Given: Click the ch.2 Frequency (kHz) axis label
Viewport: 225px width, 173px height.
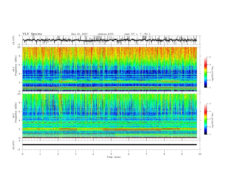Looking at the screenshot, I should coord(15,113).
